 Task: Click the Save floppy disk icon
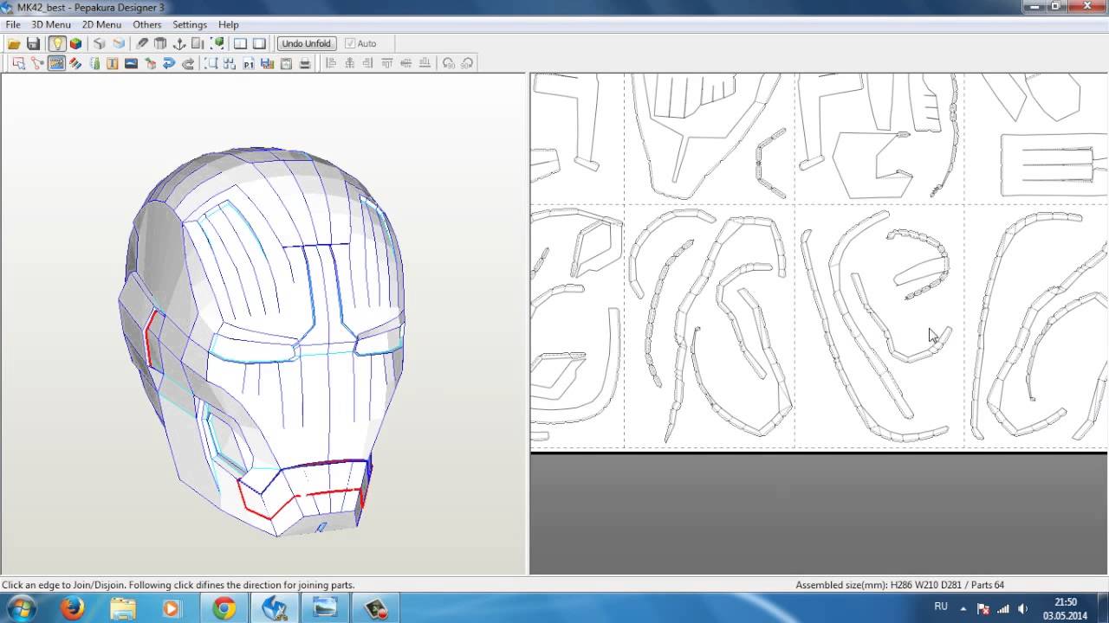tap(33, 43)
